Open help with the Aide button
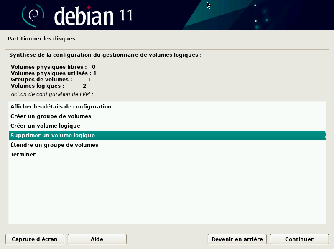Image resolution: width=334 pixels, height=249 pixels. (x=97, y=239)
